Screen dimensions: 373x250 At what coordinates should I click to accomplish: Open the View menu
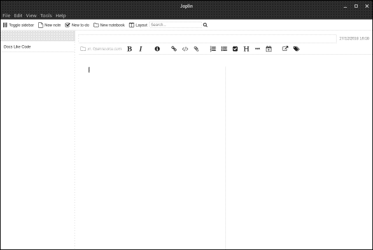pyautogui.click(x=31, y=15)
